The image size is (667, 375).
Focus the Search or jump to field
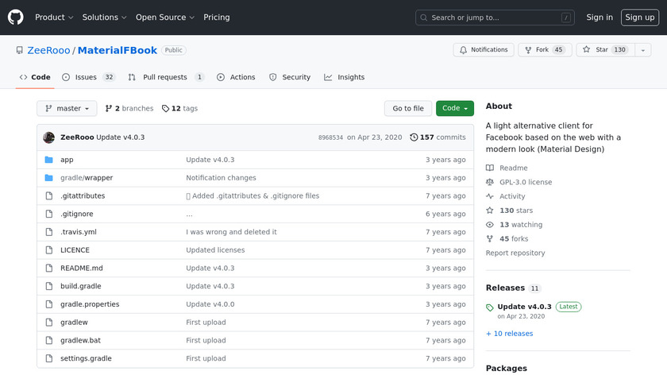pyautogui.click(x=495, y=17)
